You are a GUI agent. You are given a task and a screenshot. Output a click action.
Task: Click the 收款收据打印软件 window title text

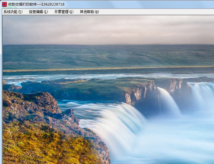tap(22, 4)
